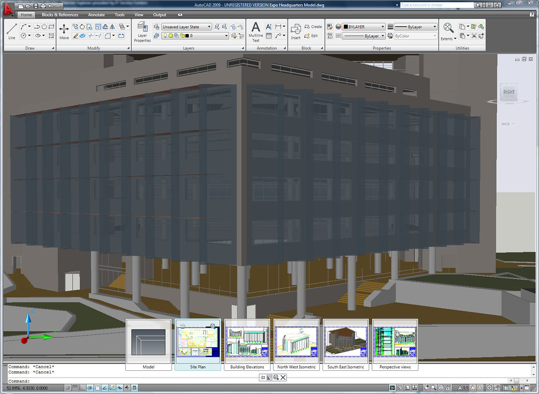This screenshot has height=394, width=539.
Task: Open the Fillet tool flyout arrow
Action: click(113, 36)
